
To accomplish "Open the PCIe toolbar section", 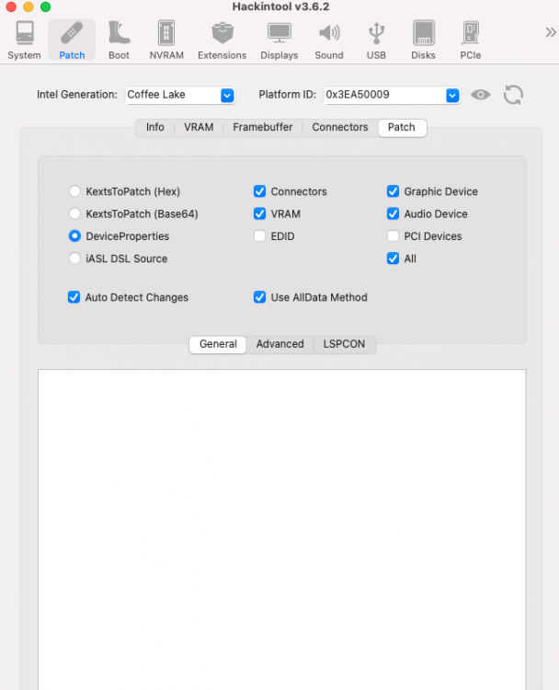I will [x=470, y=40].
